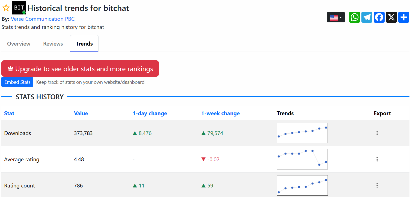Click the bitchat app logo icon
Screen dimensions: 410x197
click(19, 8)
